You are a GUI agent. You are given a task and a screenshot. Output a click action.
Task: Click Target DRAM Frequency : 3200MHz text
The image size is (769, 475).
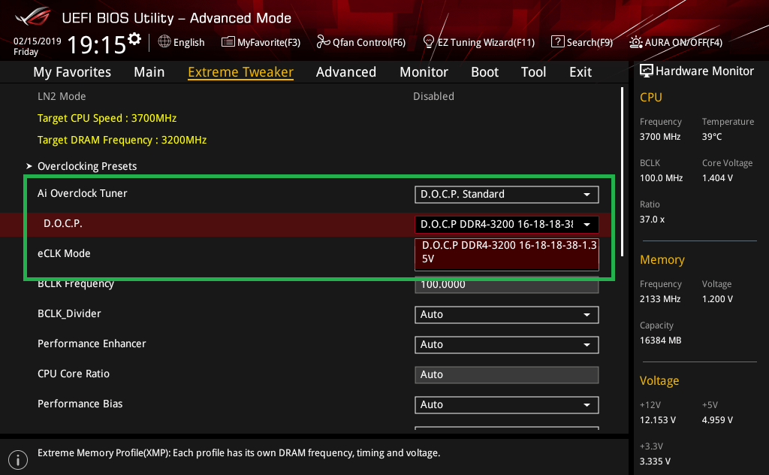[122, 140]
